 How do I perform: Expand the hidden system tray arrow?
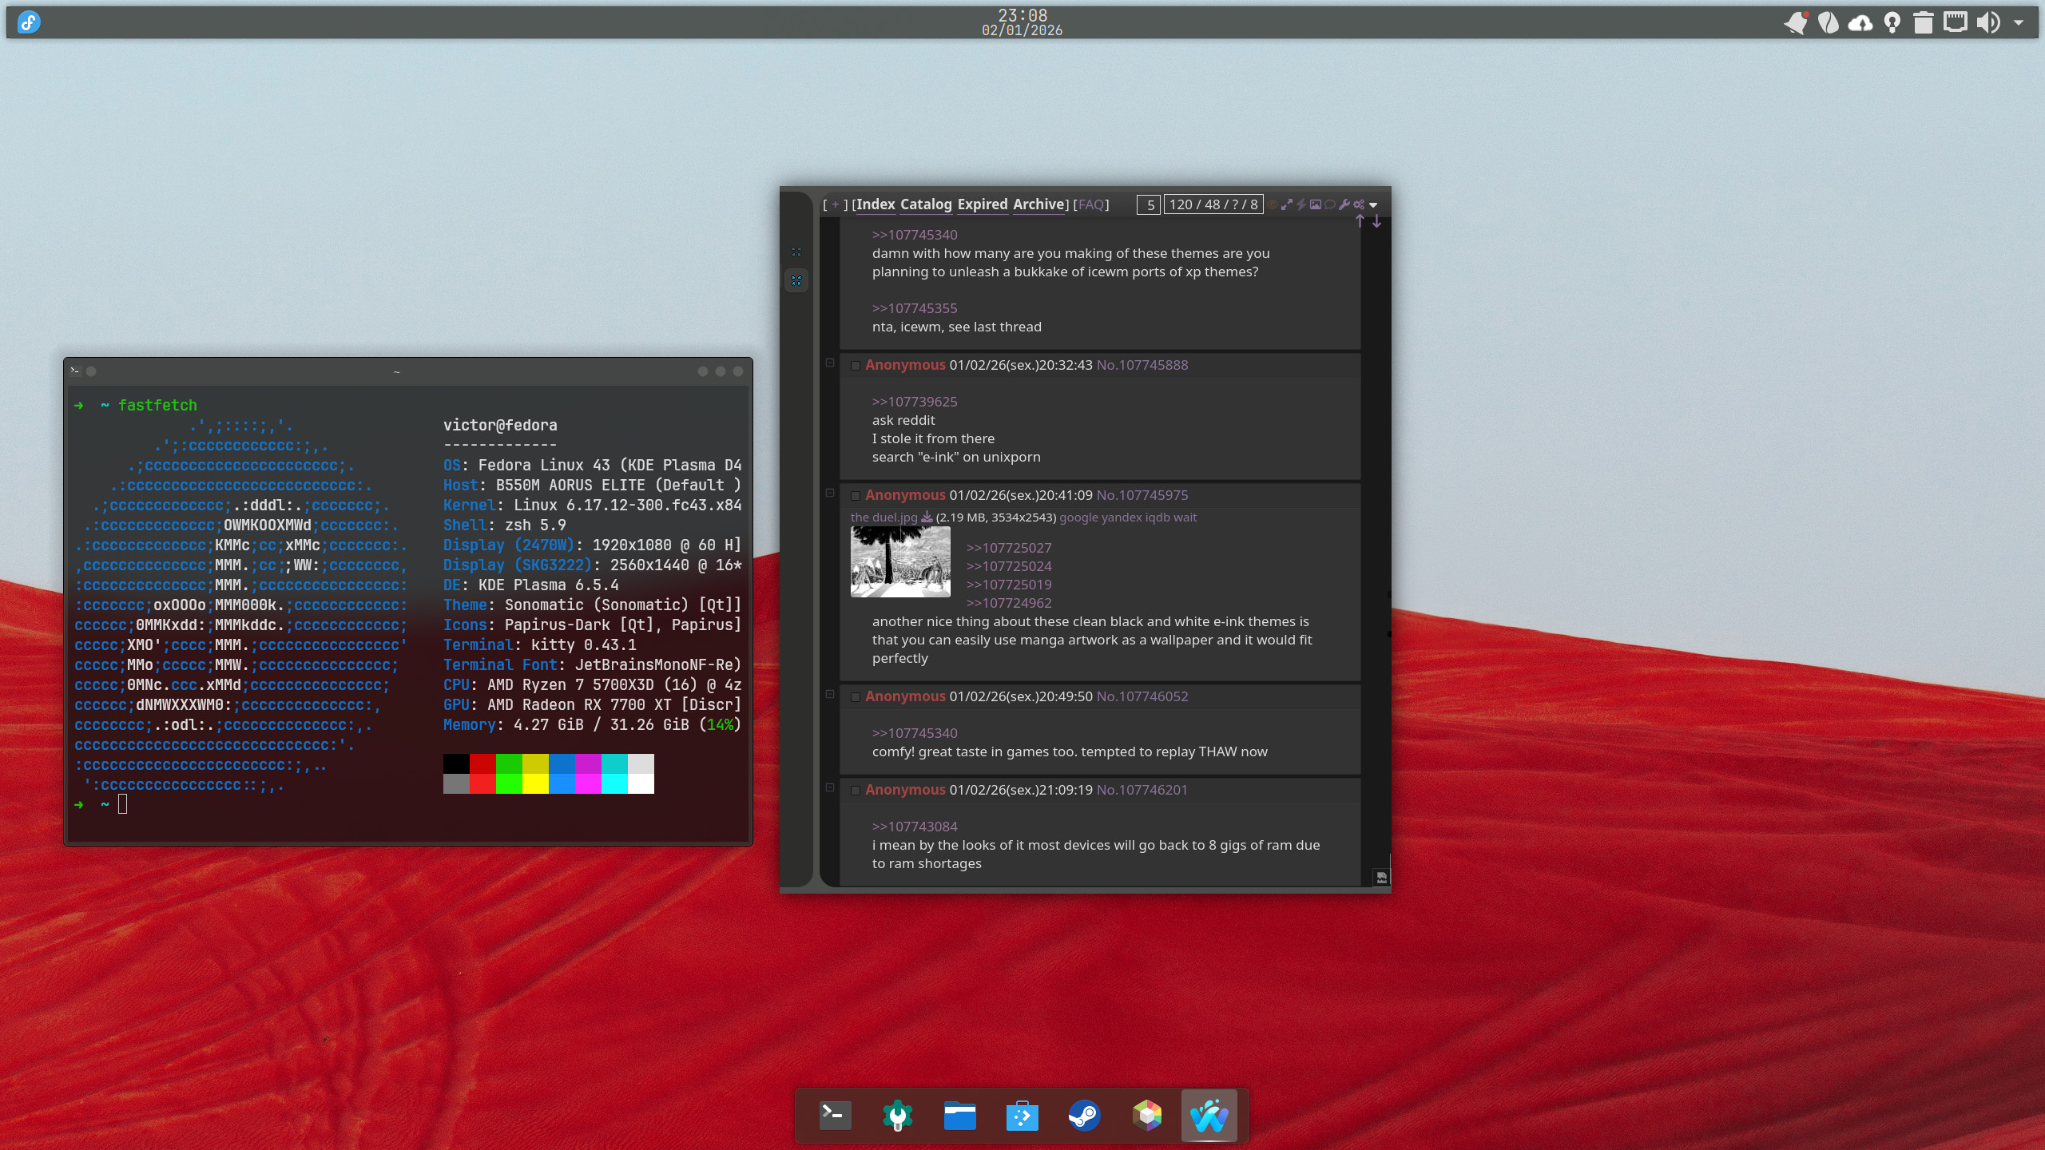[2019, 22]
